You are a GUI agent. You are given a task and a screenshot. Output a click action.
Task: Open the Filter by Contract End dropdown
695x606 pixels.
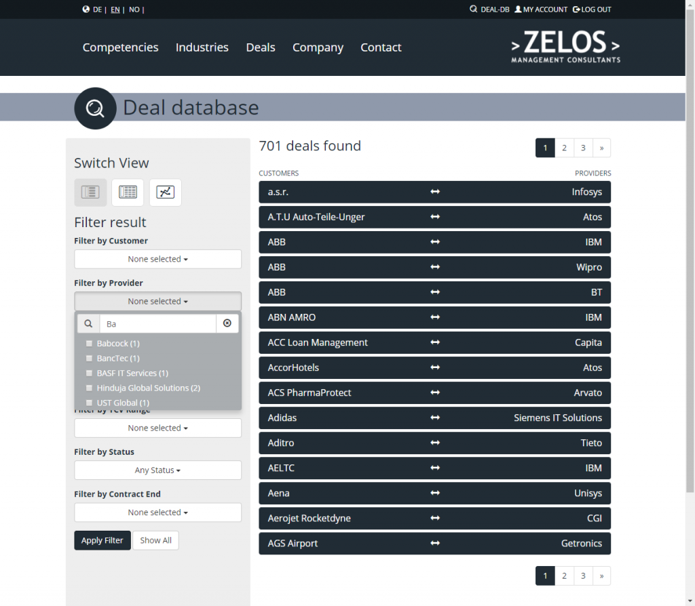(157, 512)
